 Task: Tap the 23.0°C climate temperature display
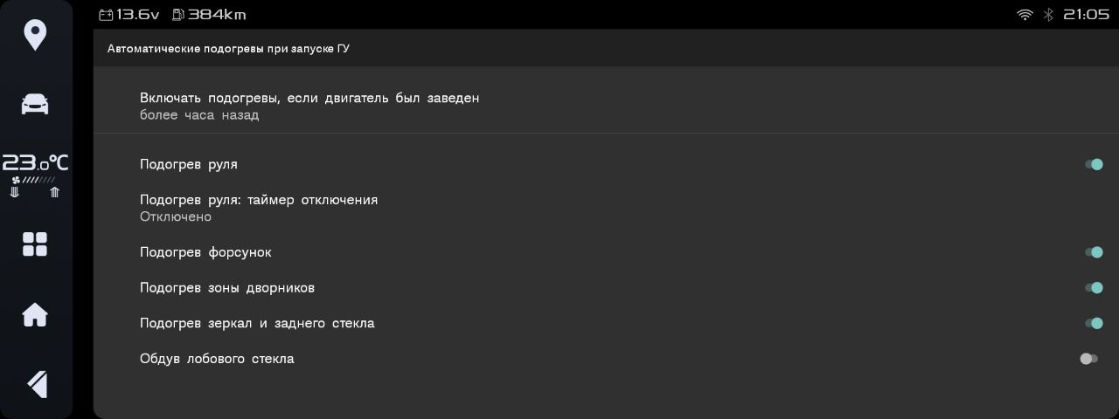tap(35, 162)
